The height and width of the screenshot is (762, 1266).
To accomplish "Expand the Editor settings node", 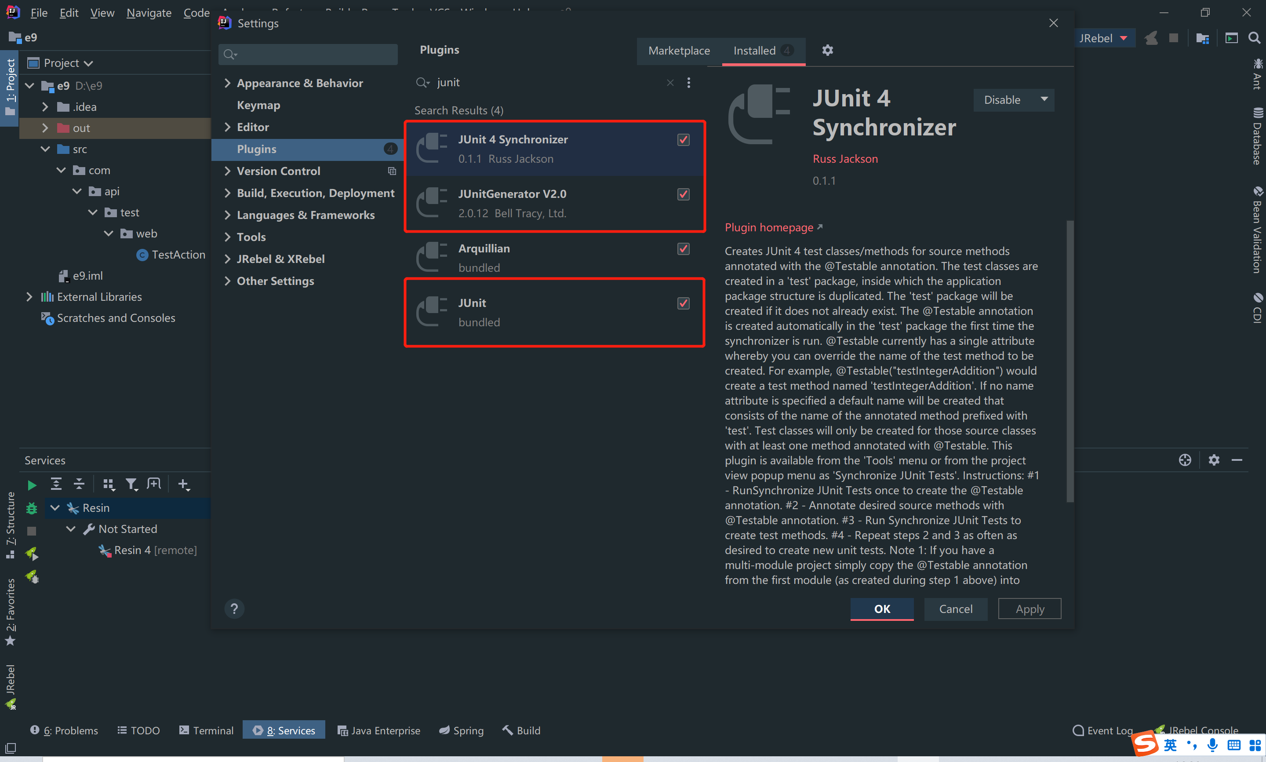I will tap(227, 127).
